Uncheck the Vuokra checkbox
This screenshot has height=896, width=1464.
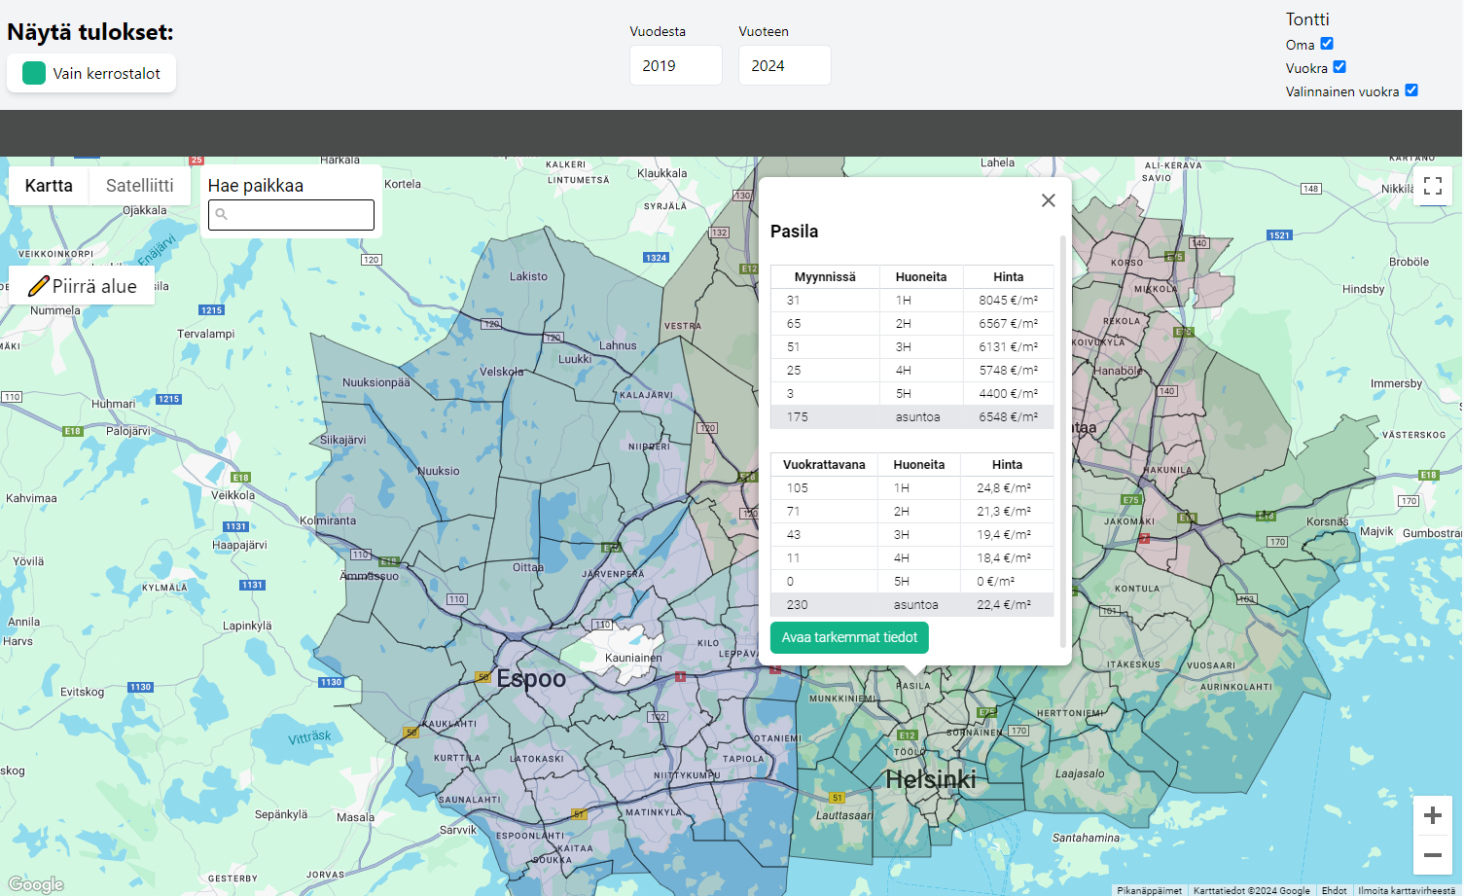pos(1339,67)
